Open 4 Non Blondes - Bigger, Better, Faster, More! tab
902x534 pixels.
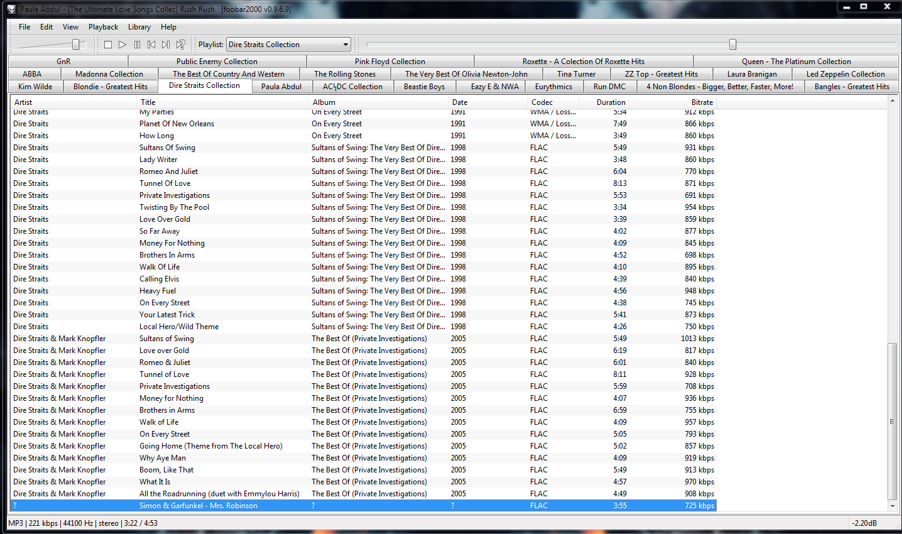720,87
